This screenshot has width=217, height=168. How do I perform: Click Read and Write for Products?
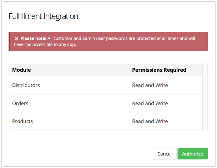[150, 121]
